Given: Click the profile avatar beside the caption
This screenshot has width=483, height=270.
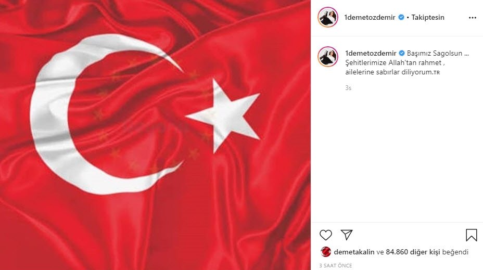Looking at the screenshot, I should tap(328, 57).
